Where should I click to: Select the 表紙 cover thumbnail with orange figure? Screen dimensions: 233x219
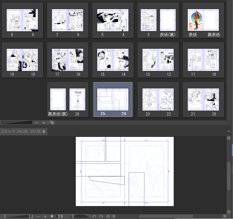[x=195, y=20]
